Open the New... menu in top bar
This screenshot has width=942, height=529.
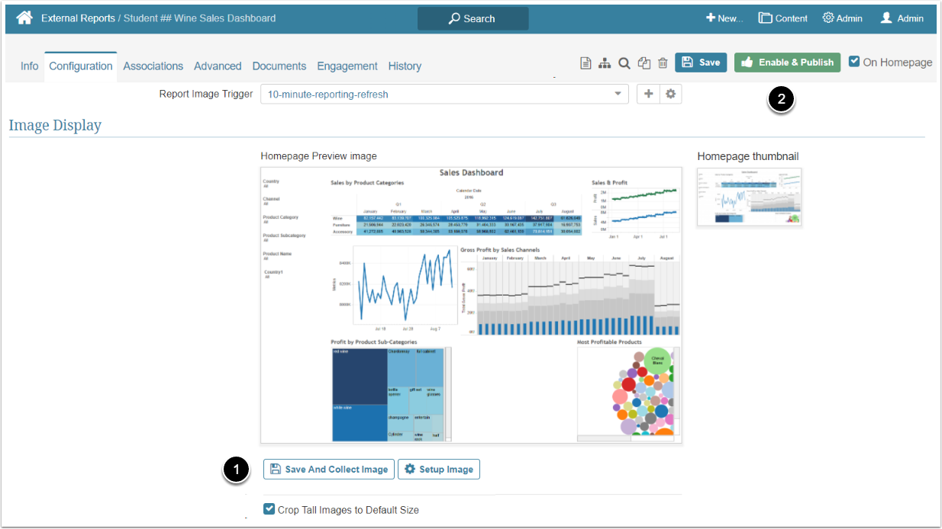pyautogui.click(x=724, y=18)
